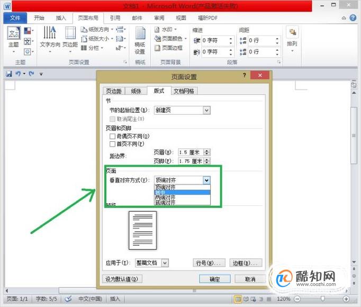The image size is (361, 307).
Task: Open Watermark (水印) menu
Action: click(x=165, y=30)
